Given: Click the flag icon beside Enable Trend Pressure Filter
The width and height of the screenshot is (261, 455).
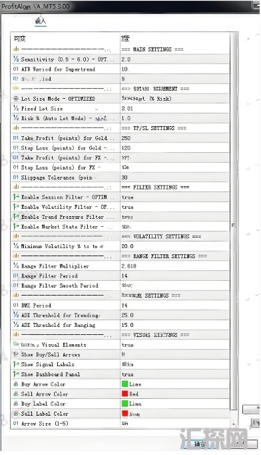Looking at the screenshot, I should tap(16, 216).
